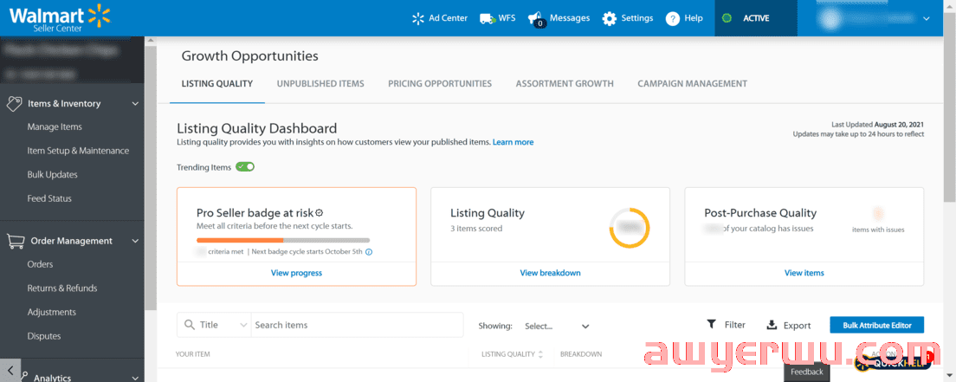
Task: Open the Title search-type dropdown
Action: 214,325
